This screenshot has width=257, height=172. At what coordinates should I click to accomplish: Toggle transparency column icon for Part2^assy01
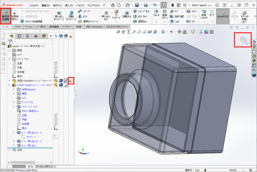point(65,85)
